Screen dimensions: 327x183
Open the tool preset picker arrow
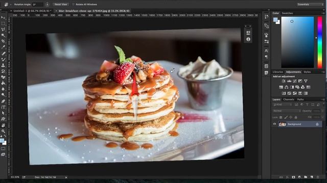point(11,5)
